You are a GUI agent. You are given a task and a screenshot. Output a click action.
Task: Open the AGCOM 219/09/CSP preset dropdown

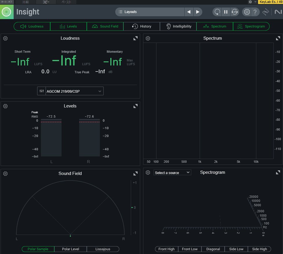(74, 91)
